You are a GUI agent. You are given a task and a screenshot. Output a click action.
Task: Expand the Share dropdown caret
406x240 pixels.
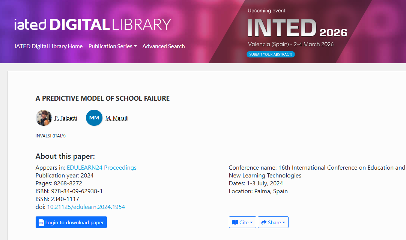(283, 222)
